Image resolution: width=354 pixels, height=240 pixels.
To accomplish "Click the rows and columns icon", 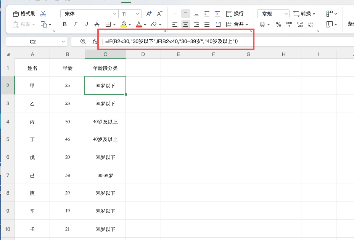I will tap(329, 14).
